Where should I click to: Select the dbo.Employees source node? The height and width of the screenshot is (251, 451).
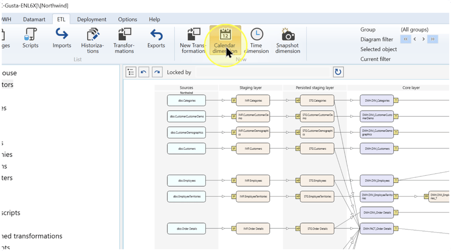(186, 180)
